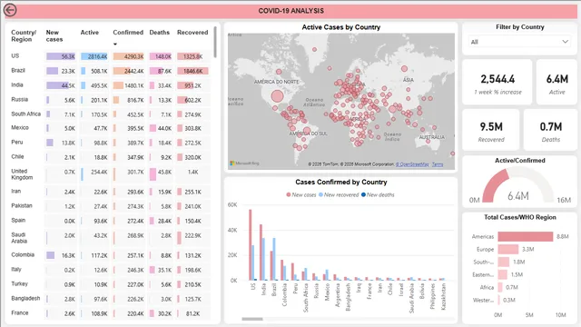The image size is (581, 327).
Task: Select the India country name in table
Action: (17, 84)
